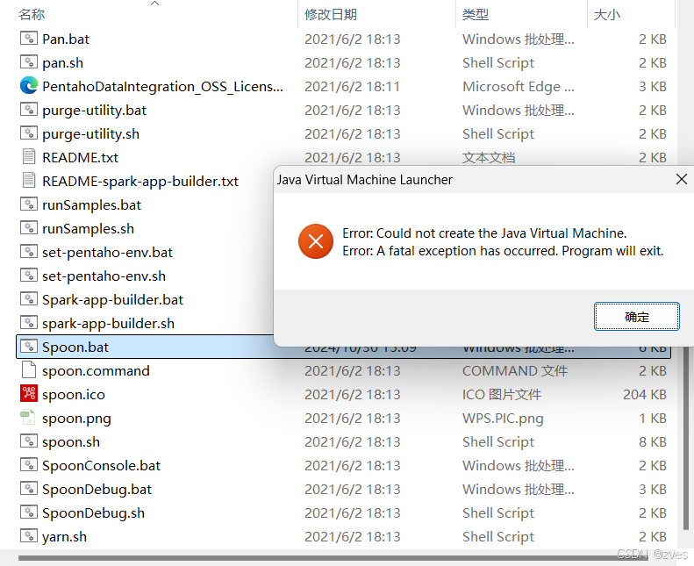The width and height of the screenshot is (694, 566).
Task: Select the file name spoon.png
Action: [76, 419]
